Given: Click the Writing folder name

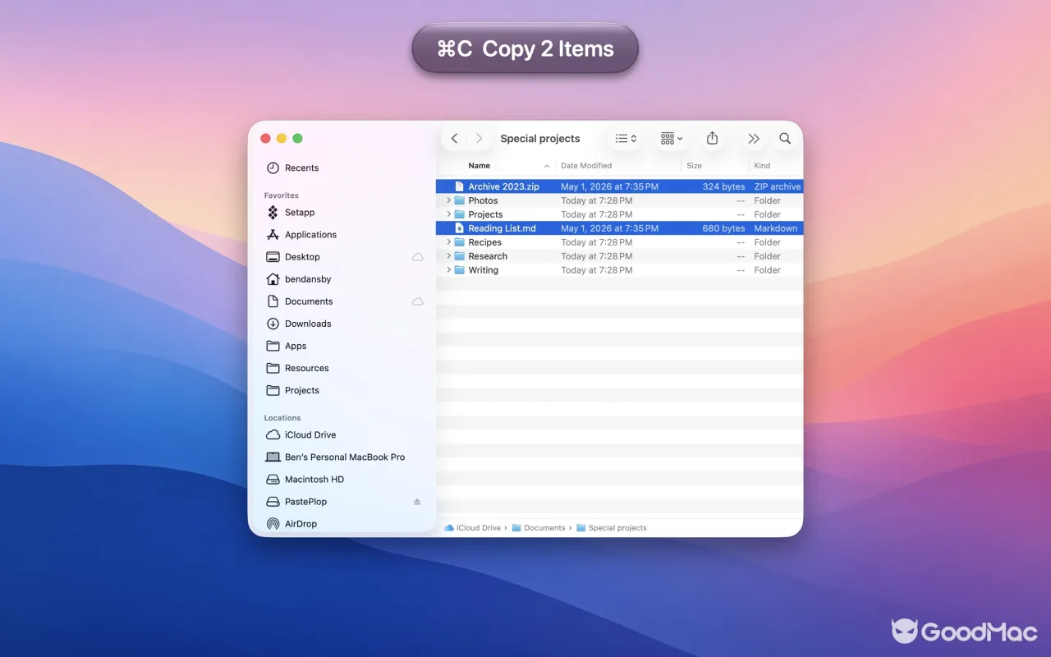Looking at the screenshot, I should pos(483,270).
